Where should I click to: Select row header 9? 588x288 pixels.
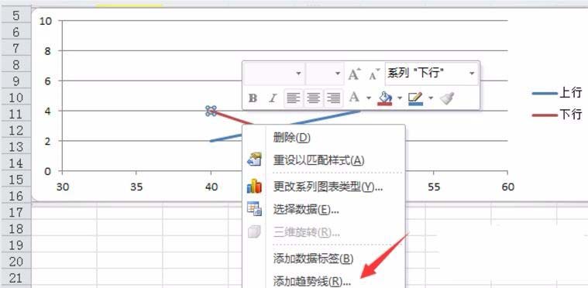click(15, 81)
